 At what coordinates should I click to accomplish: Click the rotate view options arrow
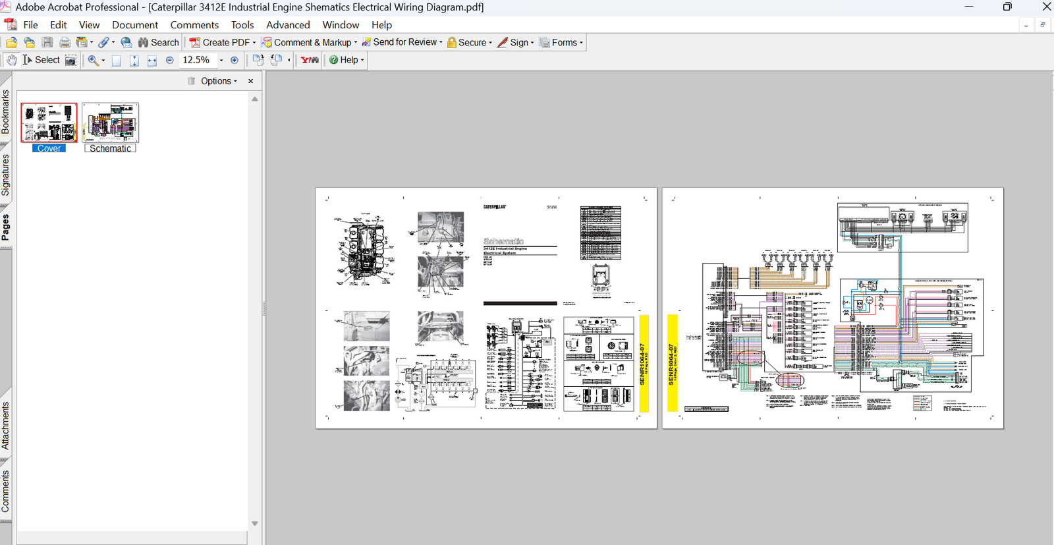(x=289, y=60)
